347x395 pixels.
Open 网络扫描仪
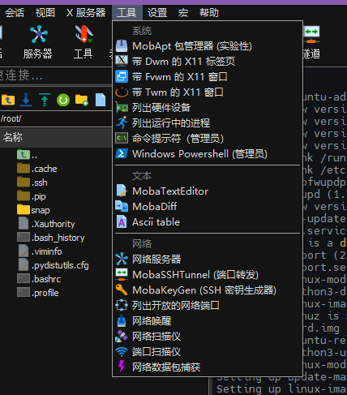tap(208, 337)
